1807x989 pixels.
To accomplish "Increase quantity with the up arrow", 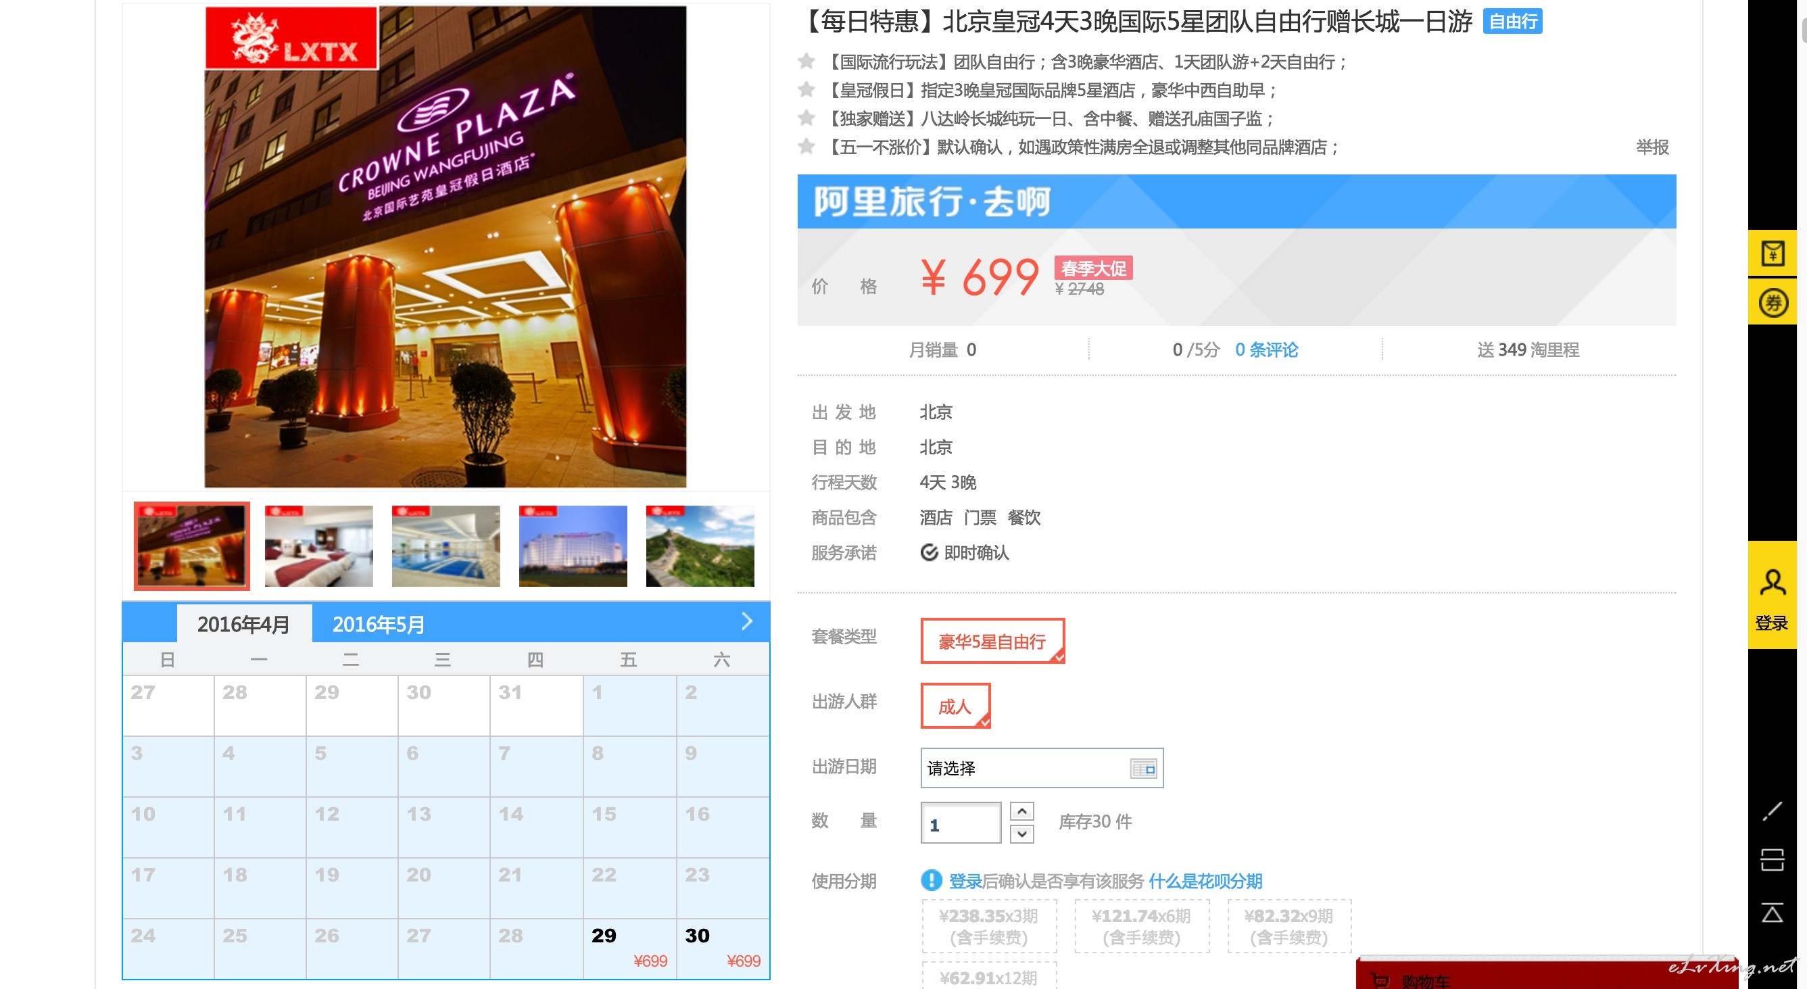I will pos(1021,811).
